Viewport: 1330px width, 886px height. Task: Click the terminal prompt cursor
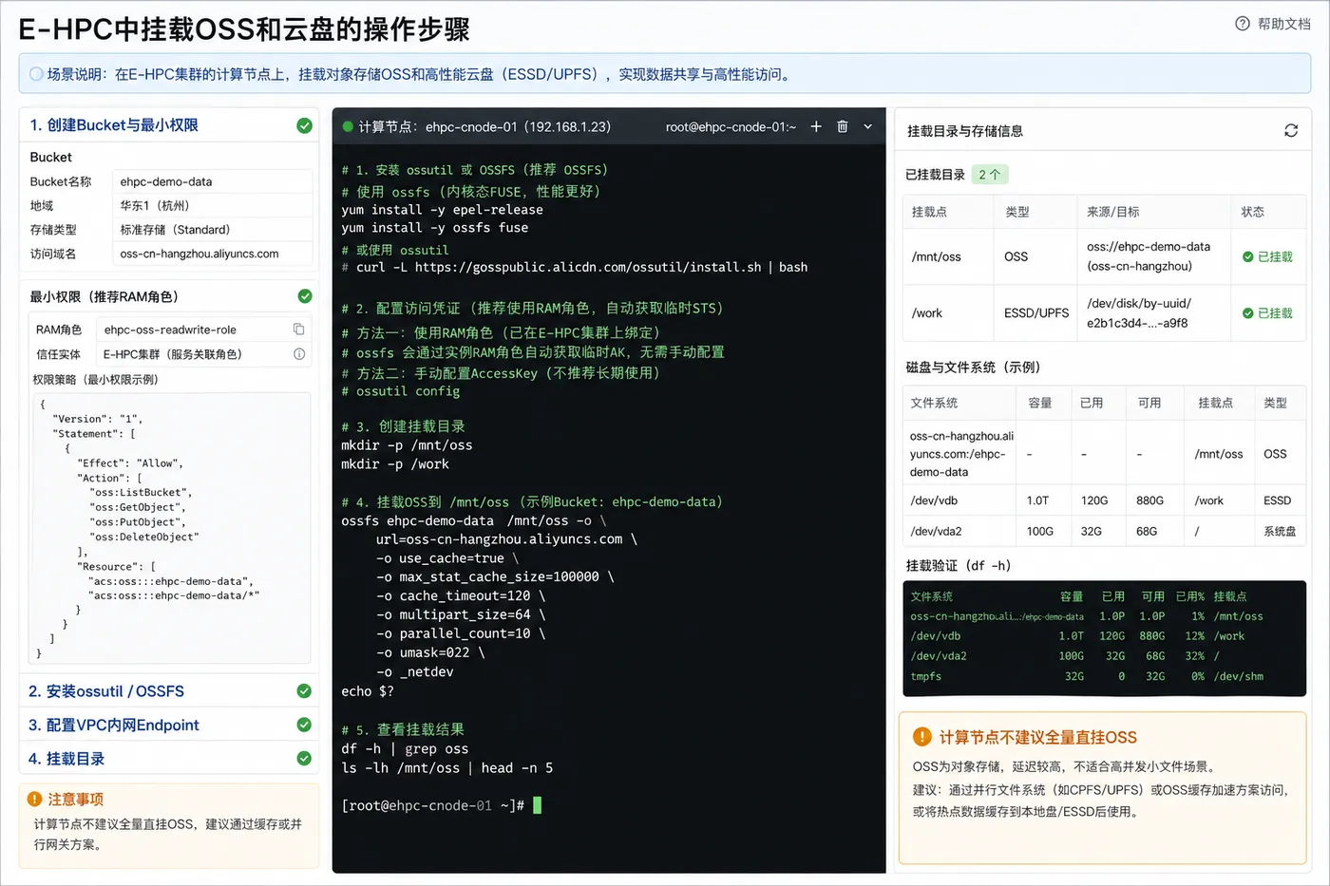click(537, 805)
